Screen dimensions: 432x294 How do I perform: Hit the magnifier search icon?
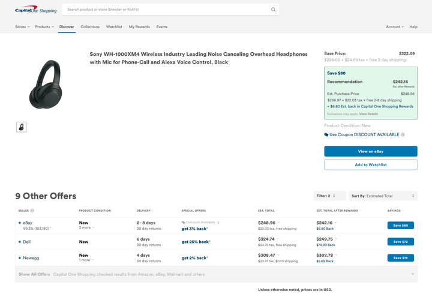(x=274, y=10)
